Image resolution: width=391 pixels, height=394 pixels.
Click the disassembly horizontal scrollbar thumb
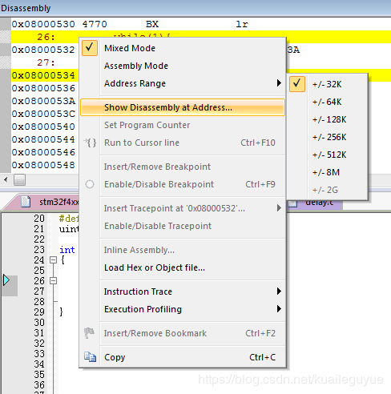20,179
